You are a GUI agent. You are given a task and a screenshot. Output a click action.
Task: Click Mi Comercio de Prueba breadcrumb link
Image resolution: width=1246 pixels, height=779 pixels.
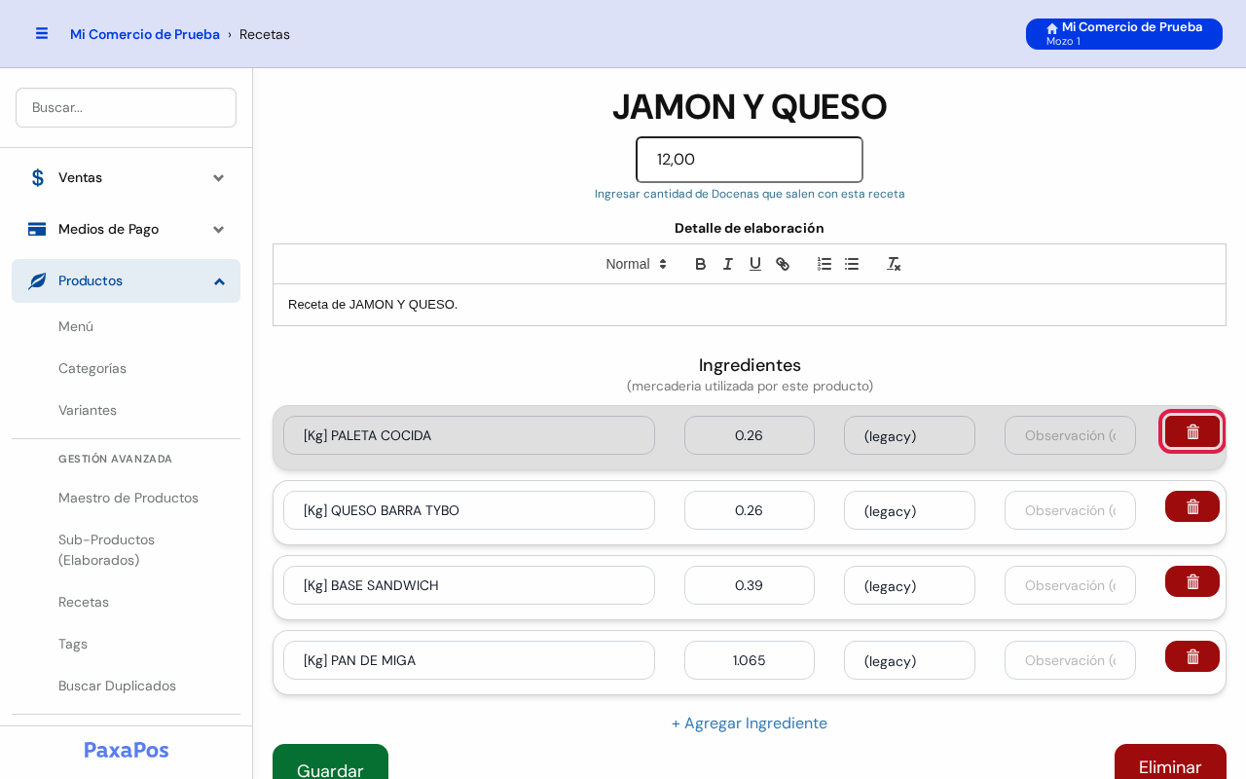point(145,34)
